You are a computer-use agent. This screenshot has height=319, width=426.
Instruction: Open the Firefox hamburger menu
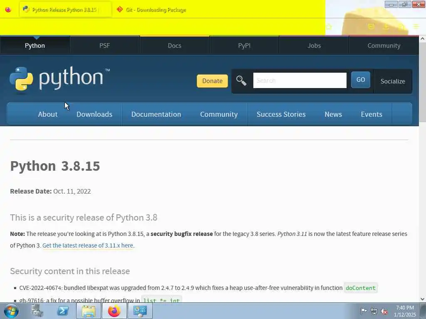416,26
